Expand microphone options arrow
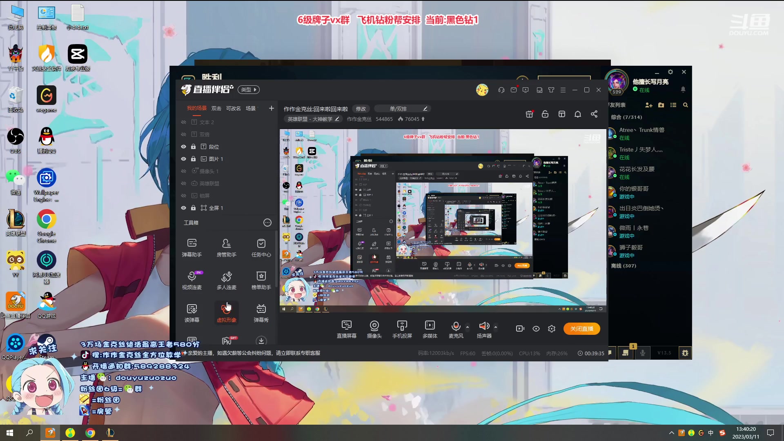 pyautogui.click(x=468, y=327)
